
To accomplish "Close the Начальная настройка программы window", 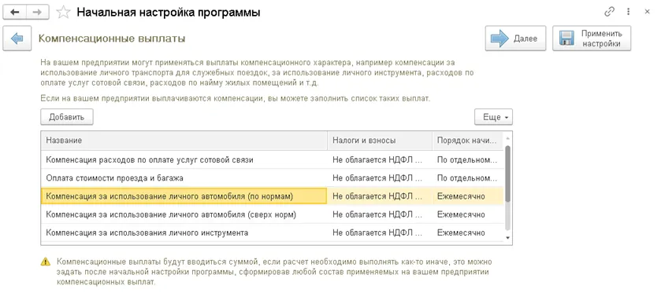I will tap(648, 12).
